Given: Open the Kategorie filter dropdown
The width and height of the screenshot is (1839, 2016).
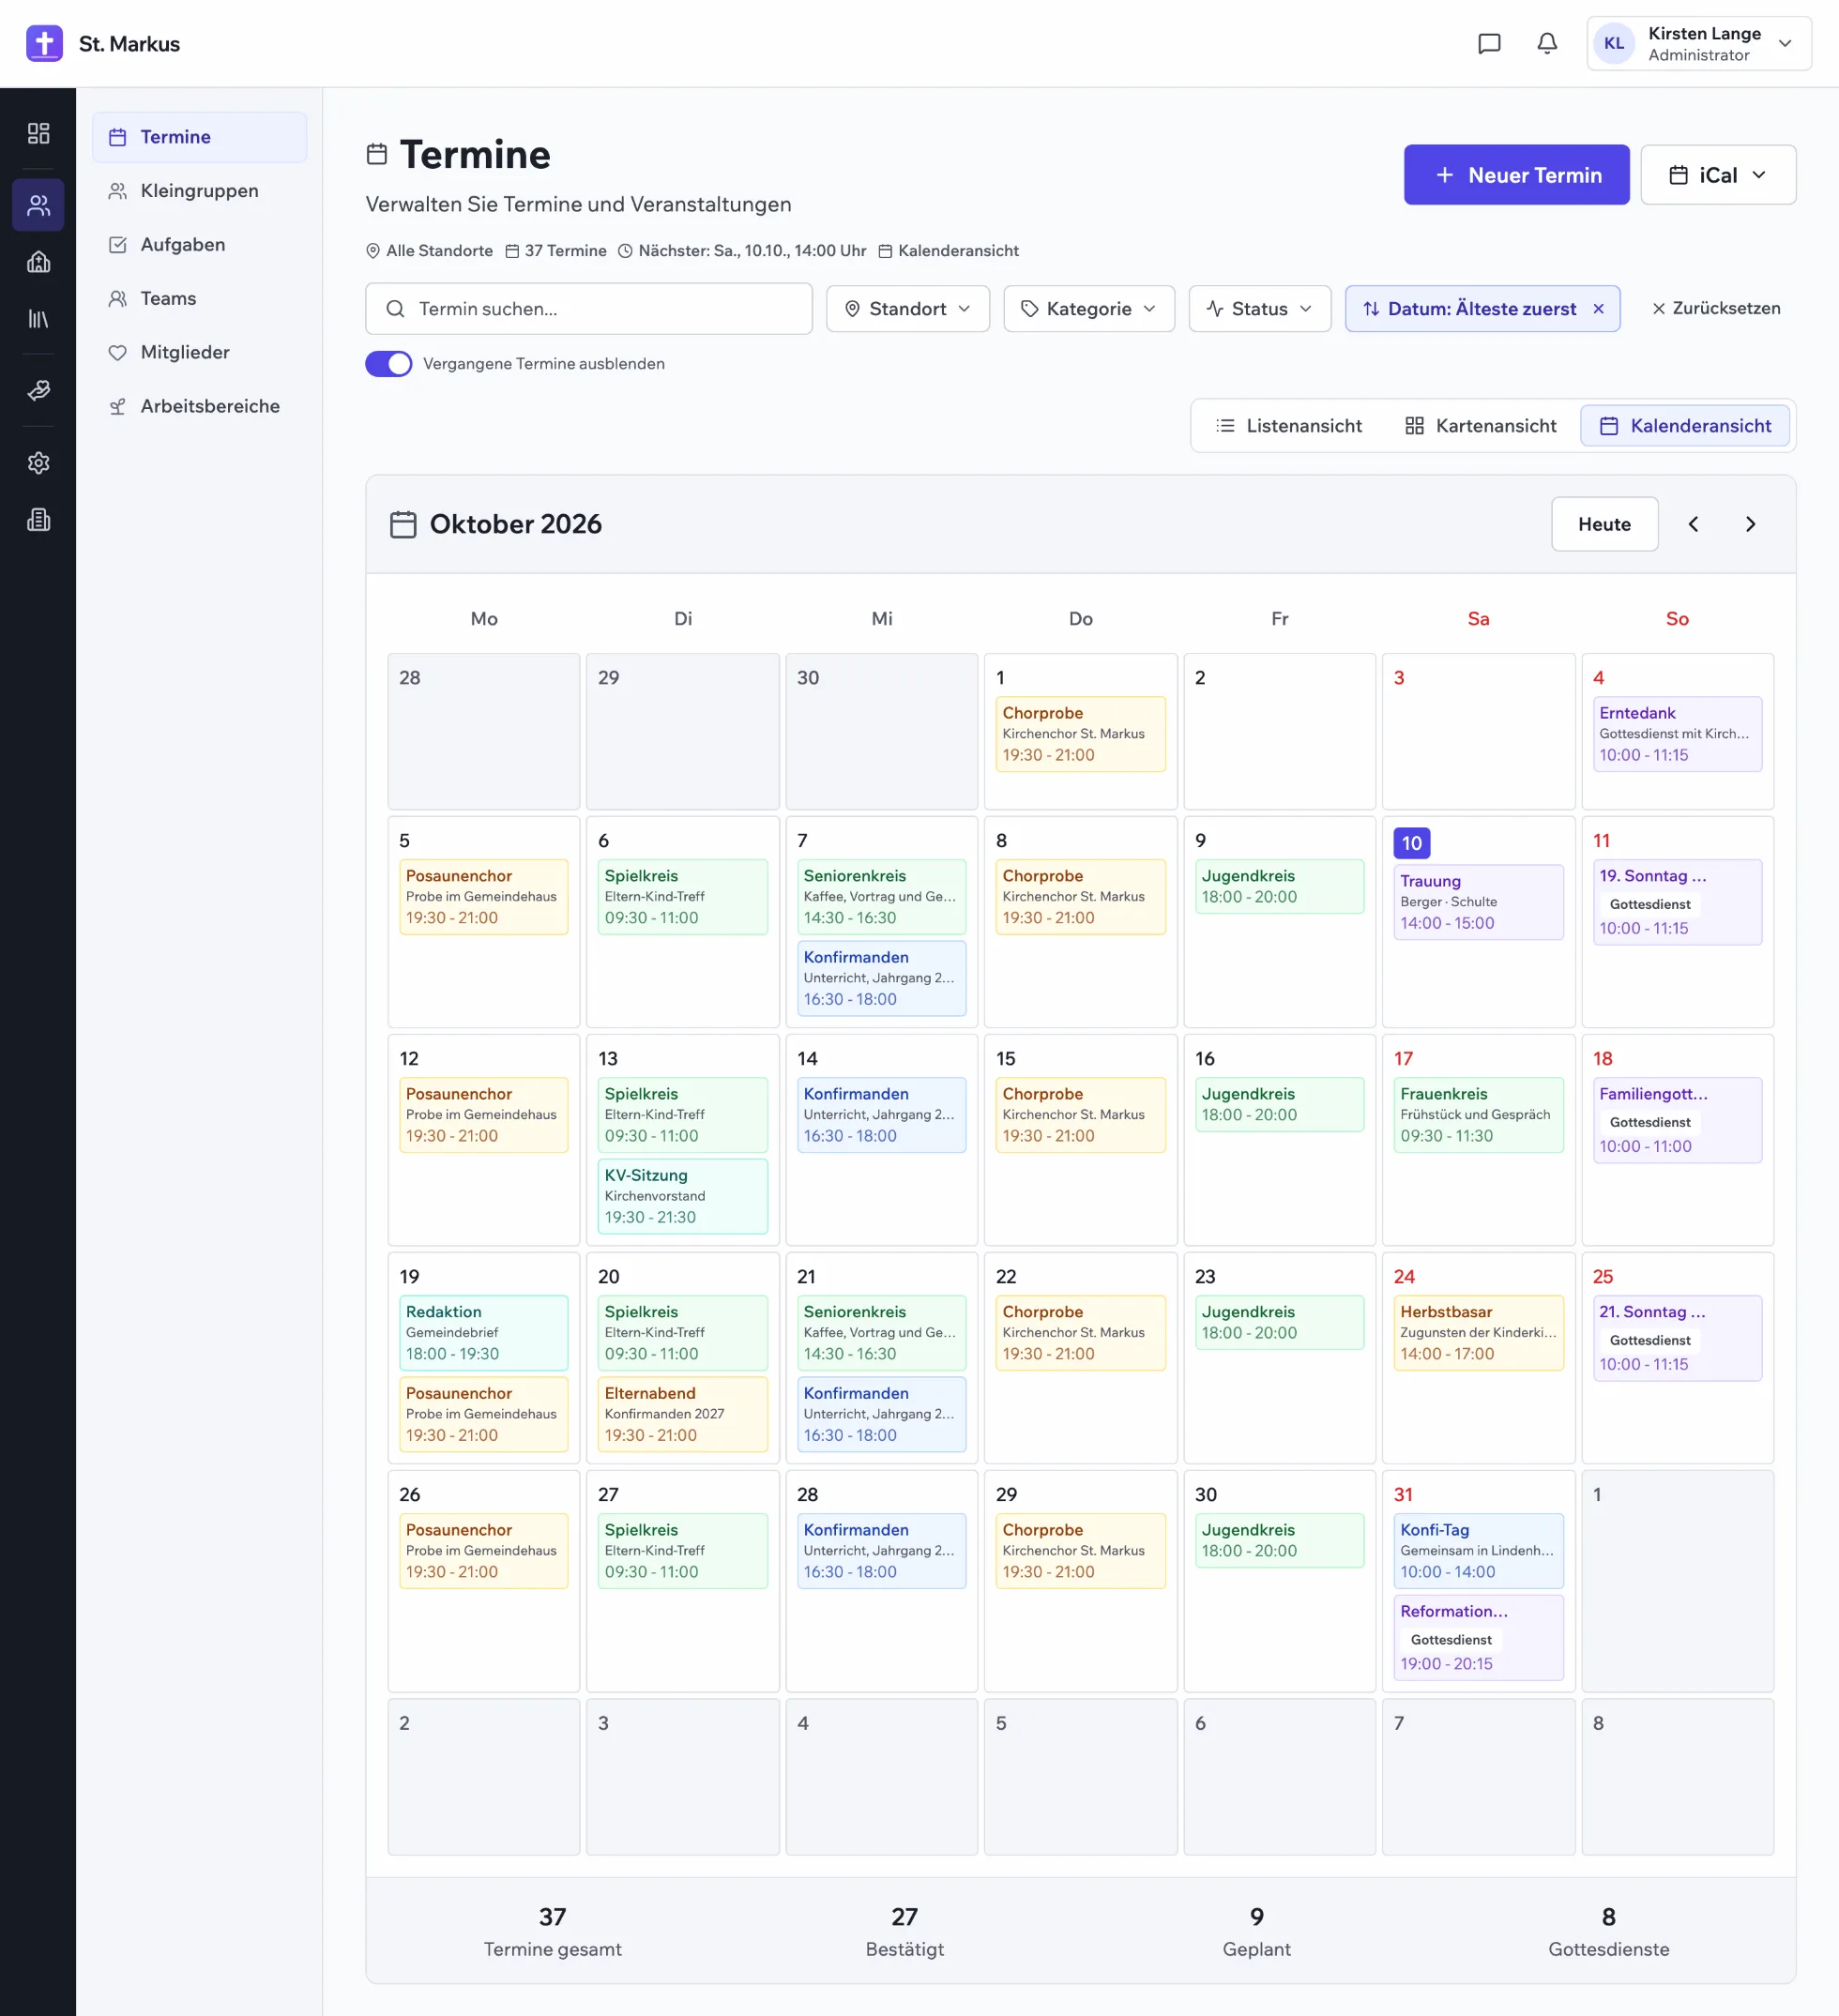Looking at the screenshot, I should [1088, 308].
